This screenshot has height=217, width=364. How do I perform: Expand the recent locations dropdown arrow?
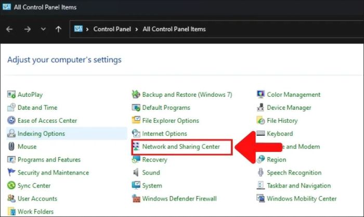coord(43,29)
